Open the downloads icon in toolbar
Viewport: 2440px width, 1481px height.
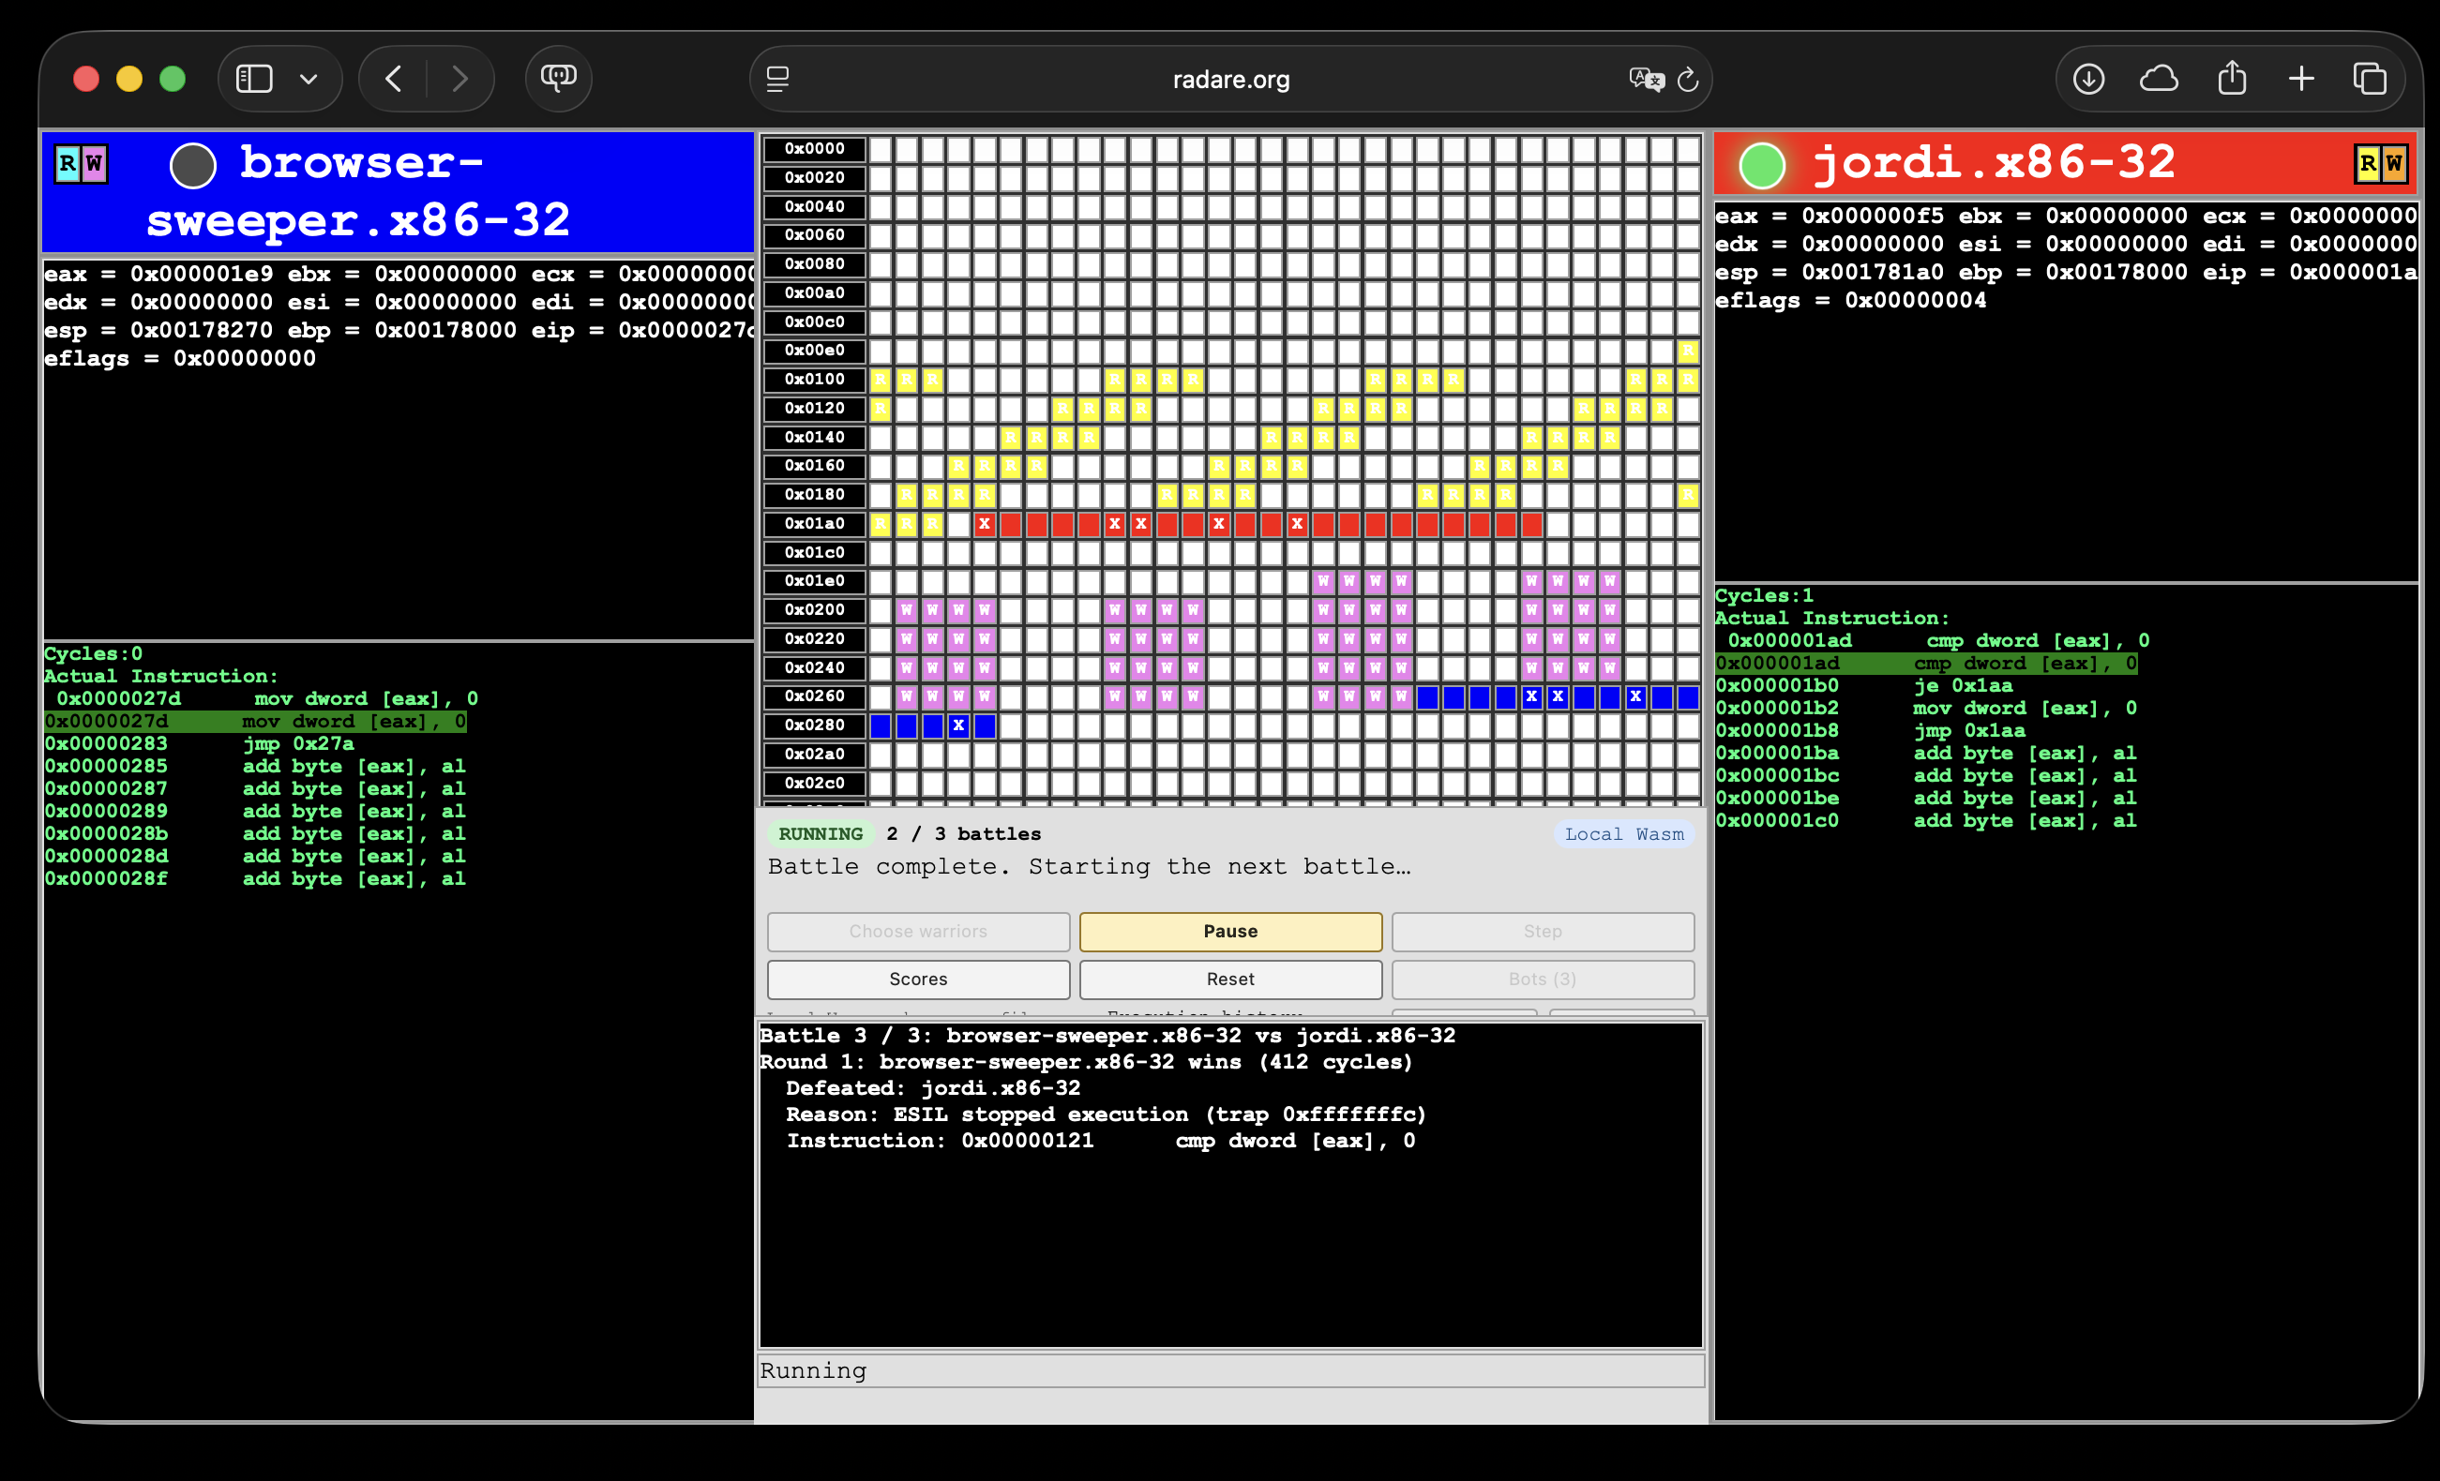(2088, 79)
